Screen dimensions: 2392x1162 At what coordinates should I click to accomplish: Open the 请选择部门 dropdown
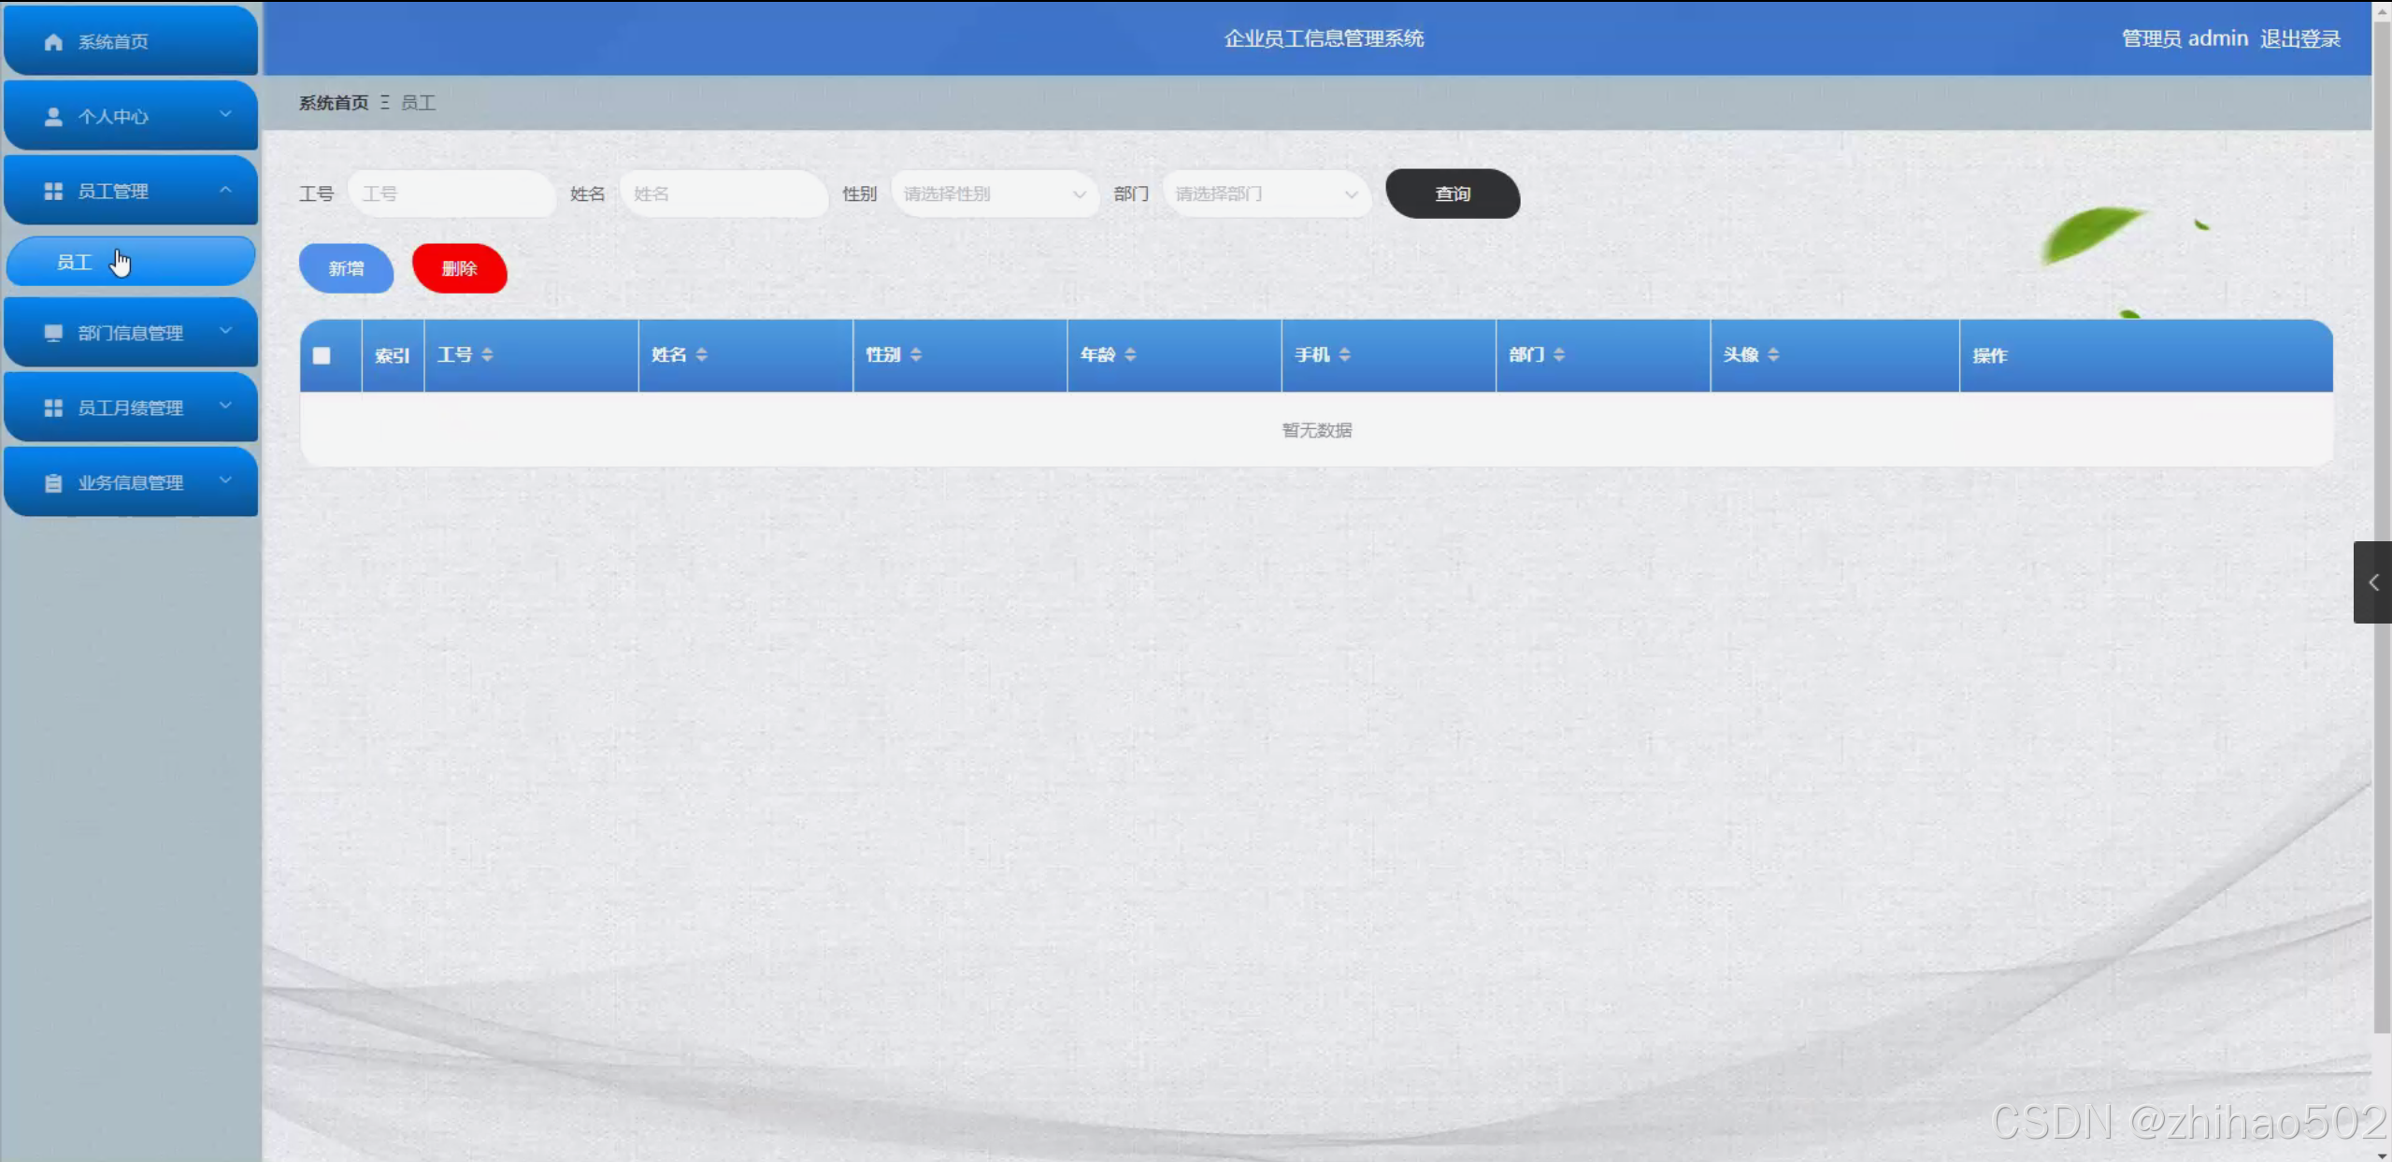click(1266, 194)
